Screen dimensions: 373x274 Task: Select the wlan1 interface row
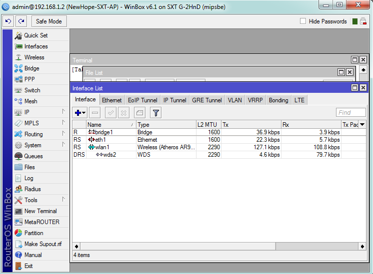pyautogui.click(x=219, y=147)
